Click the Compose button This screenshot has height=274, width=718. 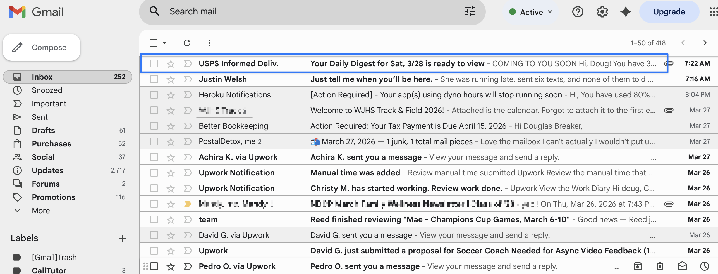(41, 47)
